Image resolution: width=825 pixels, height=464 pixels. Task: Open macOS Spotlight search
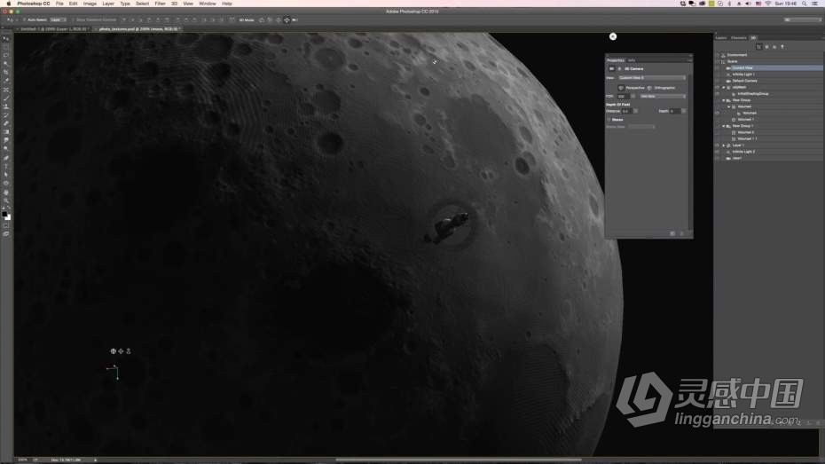[805, 4]
